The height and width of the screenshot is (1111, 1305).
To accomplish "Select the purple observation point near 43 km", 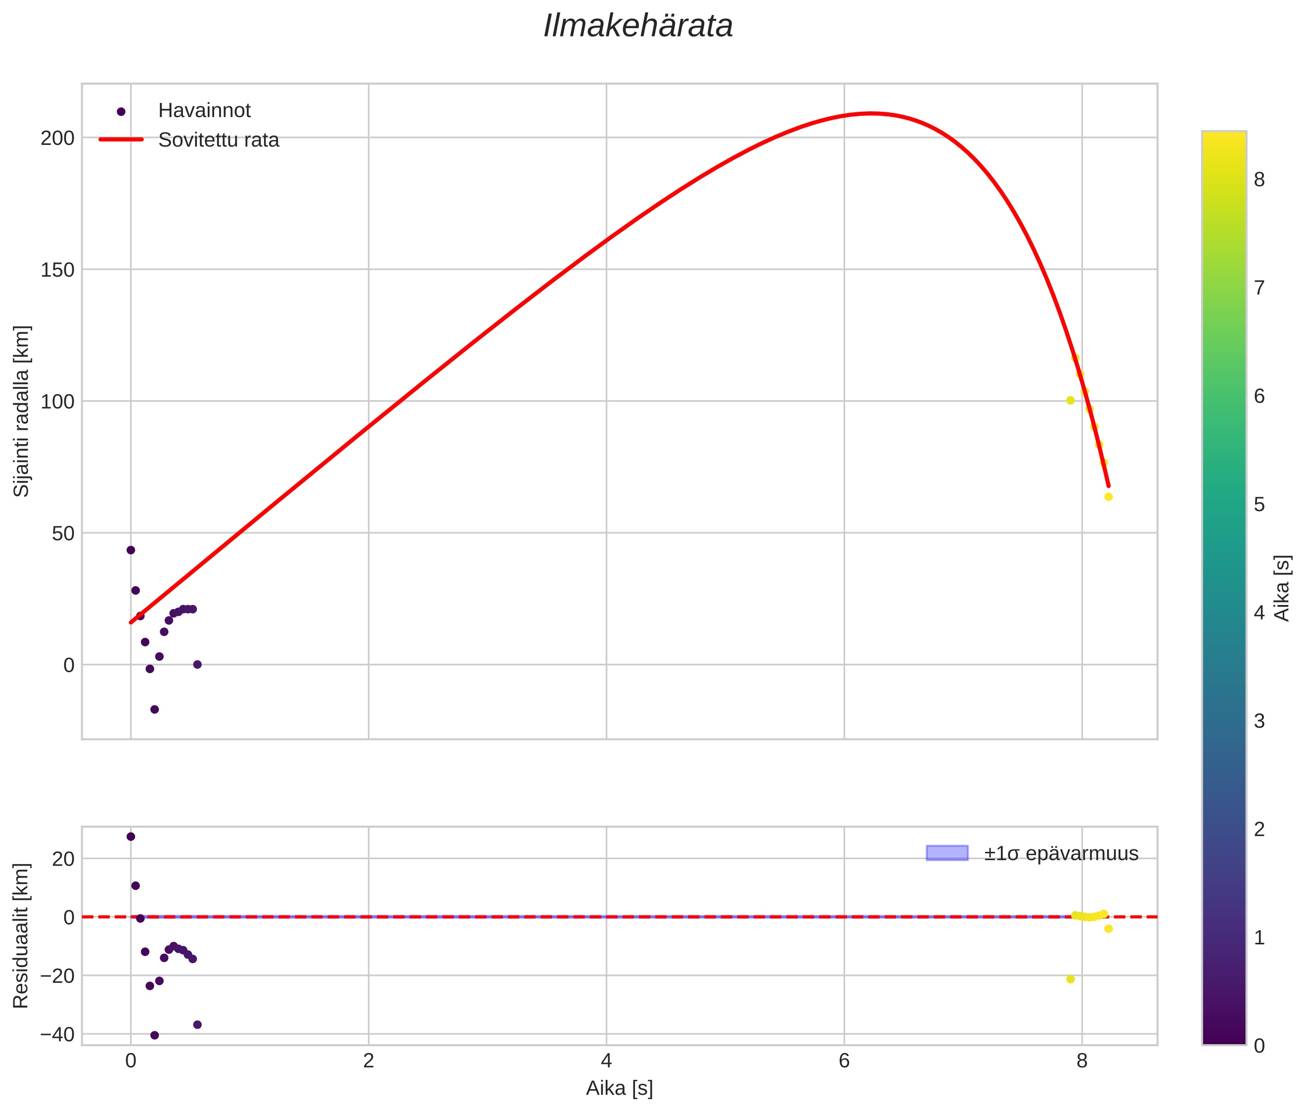I will point(131,550).
